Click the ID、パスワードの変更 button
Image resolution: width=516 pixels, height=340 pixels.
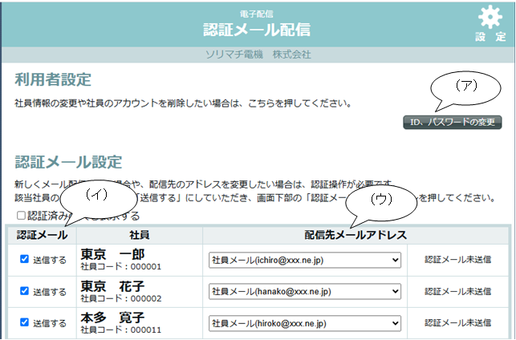pyautogui.click(x=453, y=123)
